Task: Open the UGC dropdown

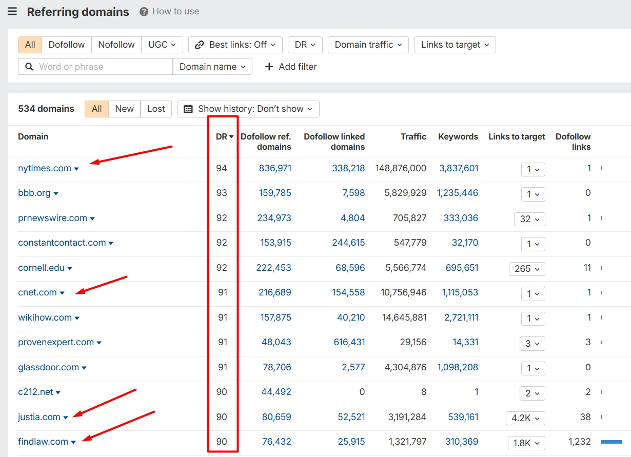Action: 162,45
